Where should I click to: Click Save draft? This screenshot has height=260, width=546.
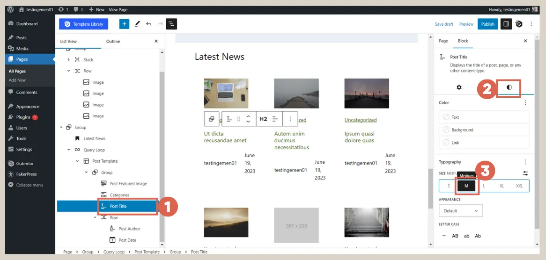pos(444,24)
